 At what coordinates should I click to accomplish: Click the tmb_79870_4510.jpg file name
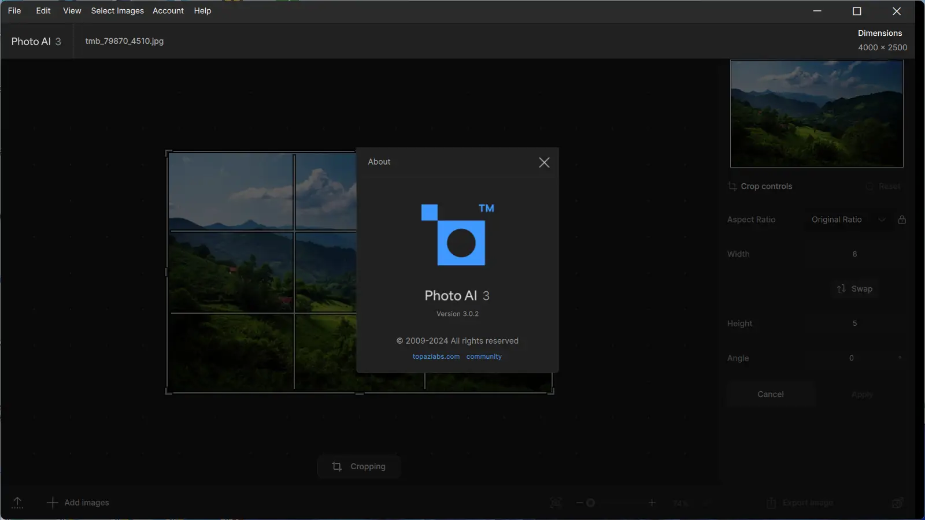[x=124, y=41]
